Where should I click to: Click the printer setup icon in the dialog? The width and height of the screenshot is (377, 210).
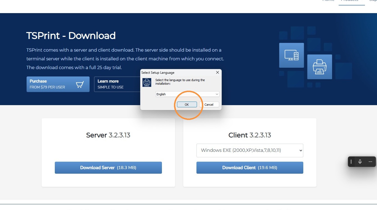click(x=147, y=82)
